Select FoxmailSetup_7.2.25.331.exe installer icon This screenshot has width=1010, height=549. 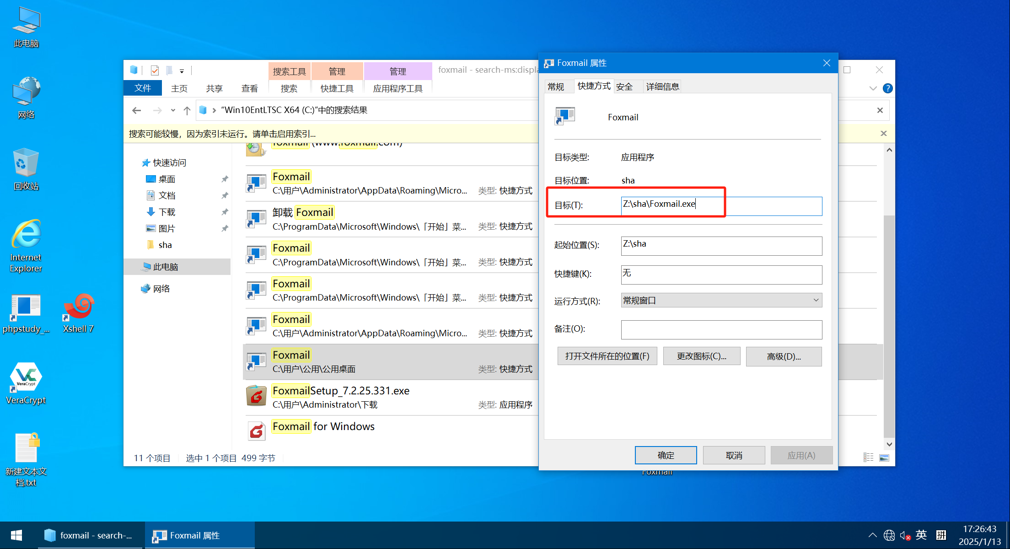(x=256, y=396)
